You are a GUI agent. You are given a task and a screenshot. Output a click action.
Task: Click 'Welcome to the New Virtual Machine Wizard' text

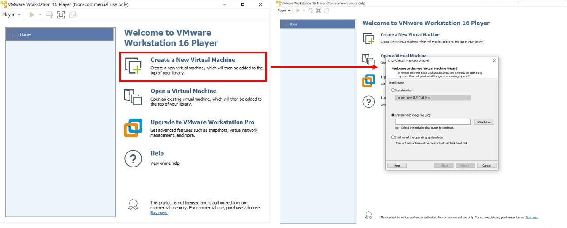(425, 68)
